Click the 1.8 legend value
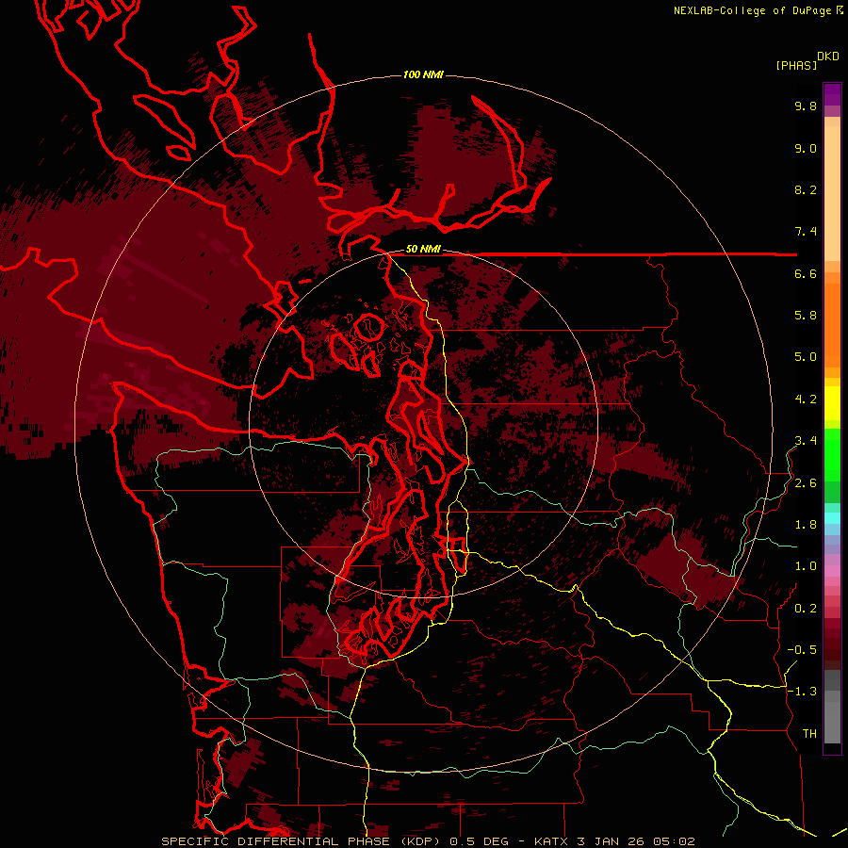 (806, 525)
